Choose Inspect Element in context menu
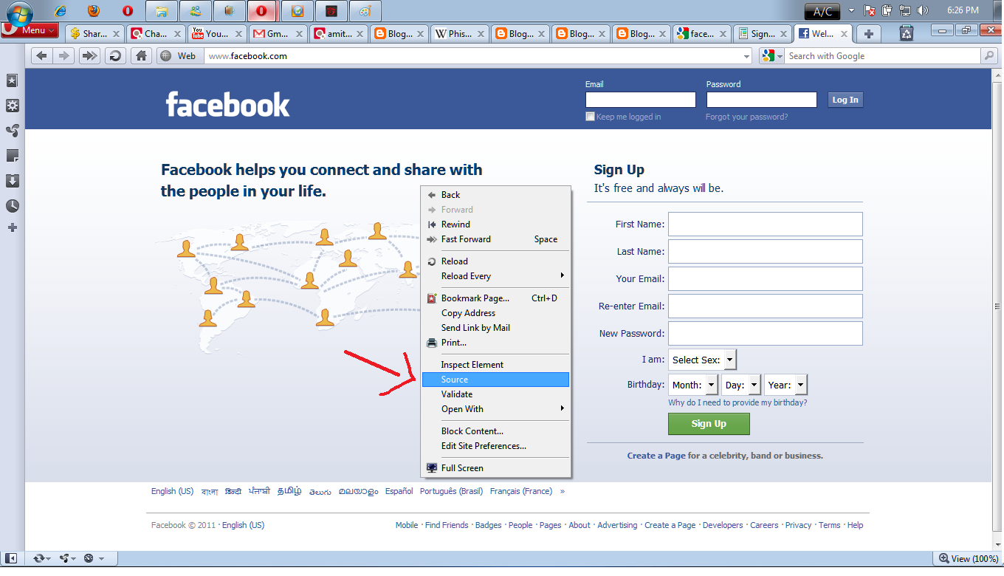The image size is (1004, 576). [495, 365]
